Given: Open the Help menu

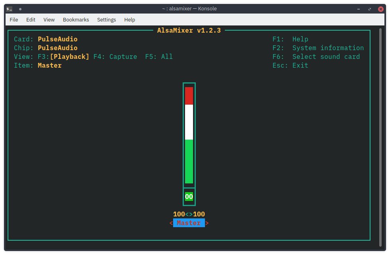Looking at the screenshot, I should pos(130,19).
